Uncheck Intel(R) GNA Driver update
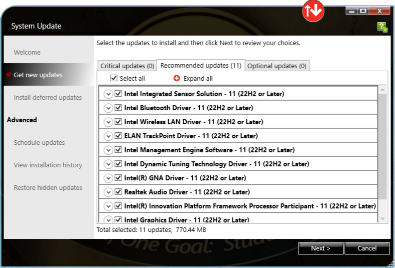This screenshot has height=268, width=395. point(118,178)
